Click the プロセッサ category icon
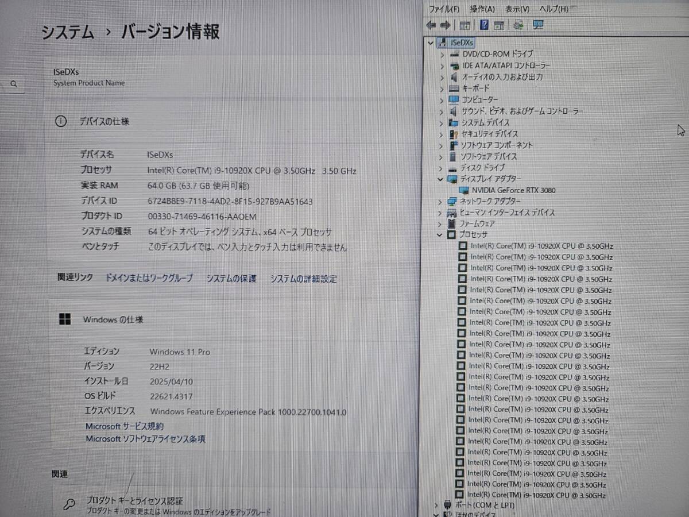This screenshot has width=689, height=517. (451, 234)
